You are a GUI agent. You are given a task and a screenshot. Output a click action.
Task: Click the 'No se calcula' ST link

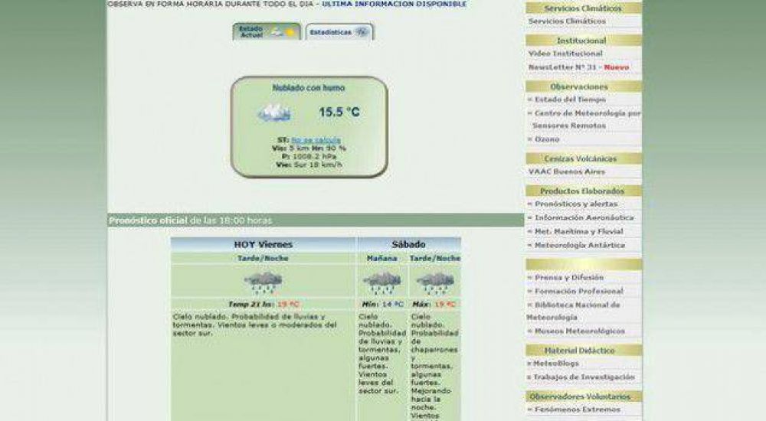point(316,140)
